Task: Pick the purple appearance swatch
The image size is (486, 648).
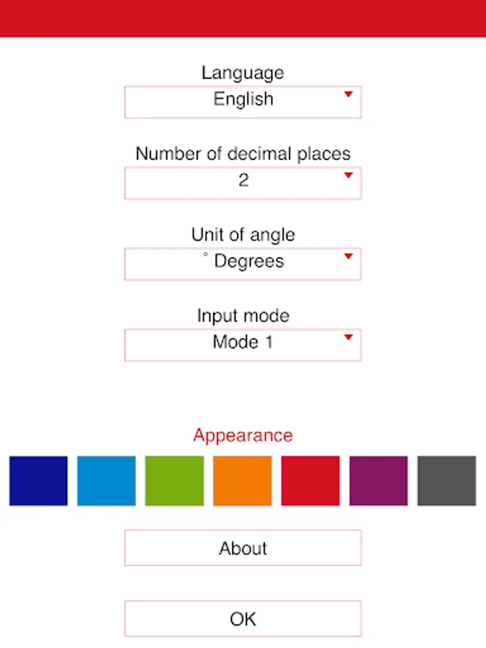Action: point(379,480)
